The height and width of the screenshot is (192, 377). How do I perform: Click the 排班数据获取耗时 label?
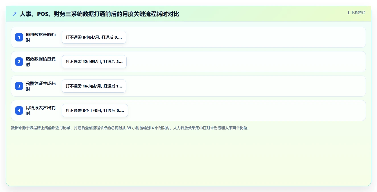pos(41,37)
